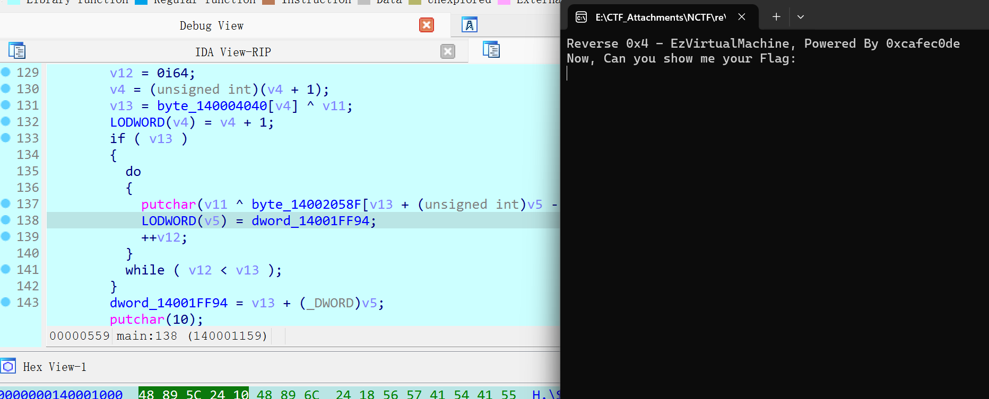
Task: Toggle breakpoint dot on line 129
Action: 6,72
